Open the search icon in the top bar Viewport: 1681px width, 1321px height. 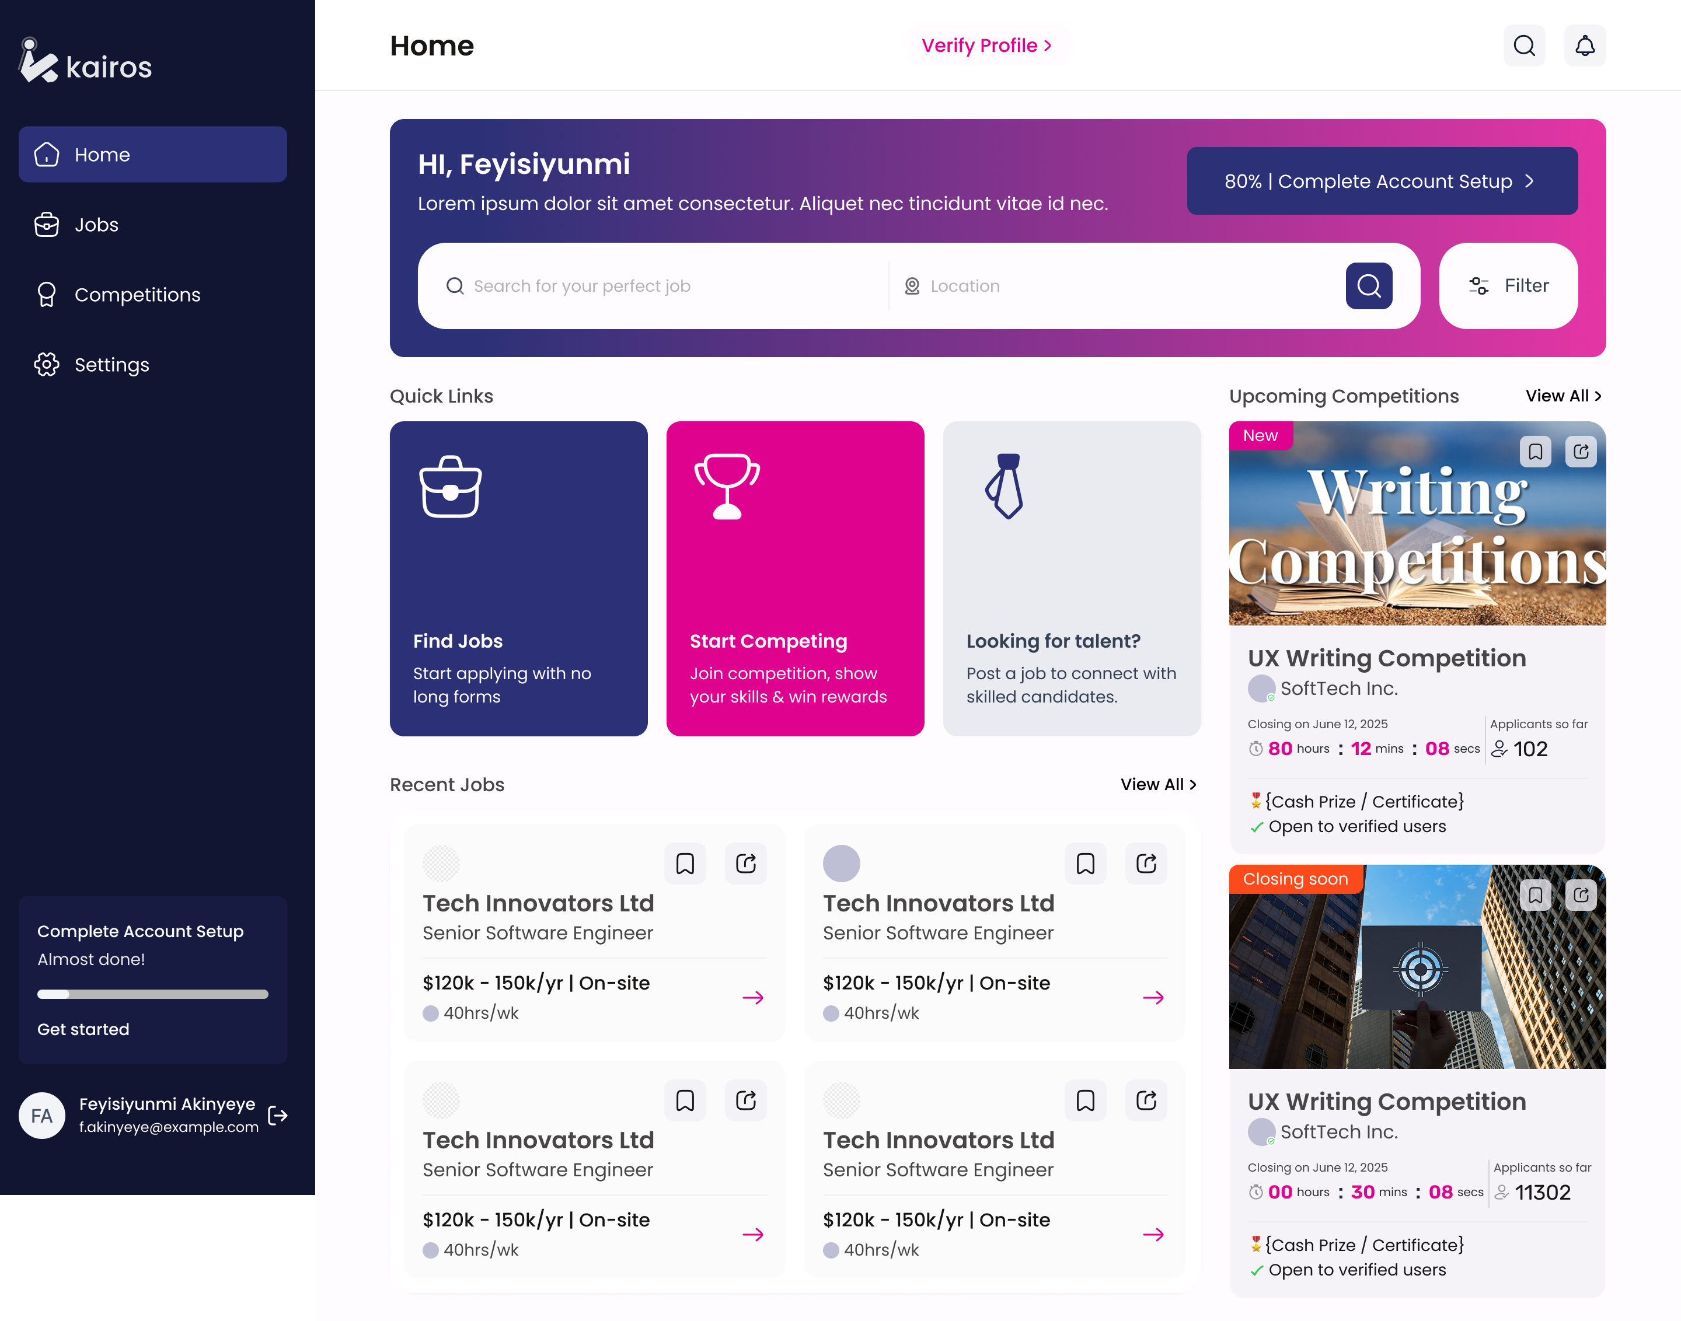pyautogui.click(x=1523, y=46)
